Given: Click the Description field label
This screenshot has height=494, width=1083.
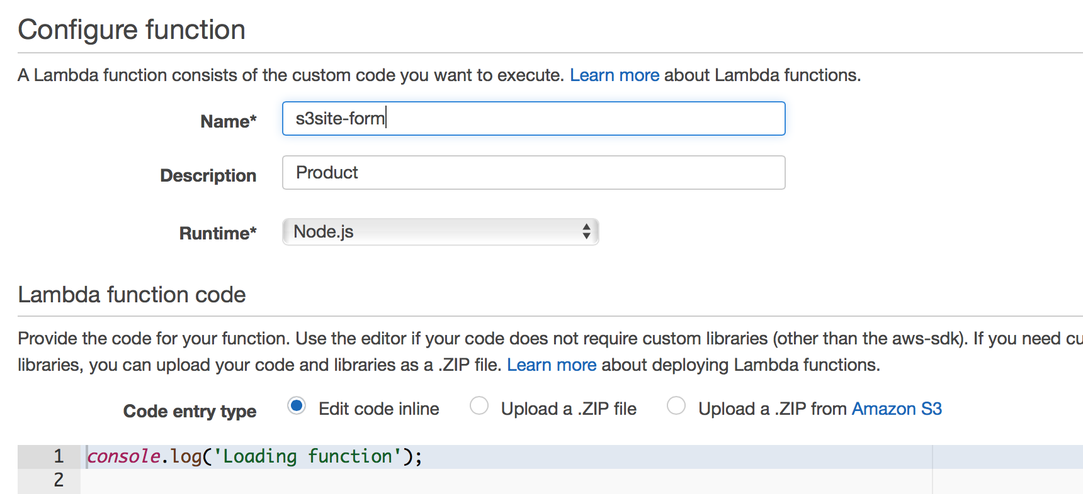Looking at the screenshot, I should [x=208, y=175].
